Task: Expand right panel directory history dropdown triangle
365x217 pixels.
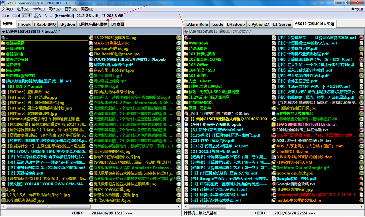Action: point(186,32)
